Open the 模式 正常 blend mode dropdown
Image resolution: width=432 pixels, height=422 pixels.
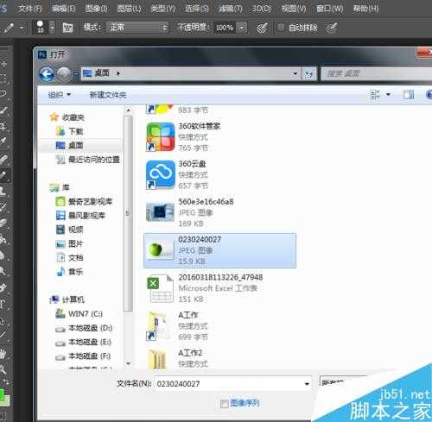point(137,28)
